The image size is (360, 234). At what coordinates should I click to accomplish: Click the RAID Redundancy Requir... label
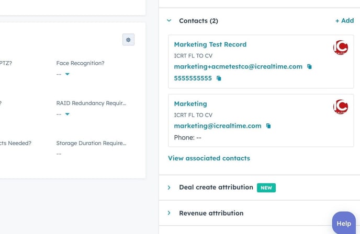(92, 103)
